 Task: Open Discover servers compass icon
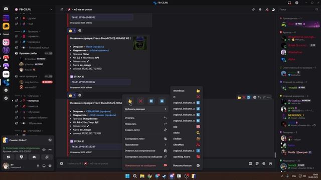point(6,98)
